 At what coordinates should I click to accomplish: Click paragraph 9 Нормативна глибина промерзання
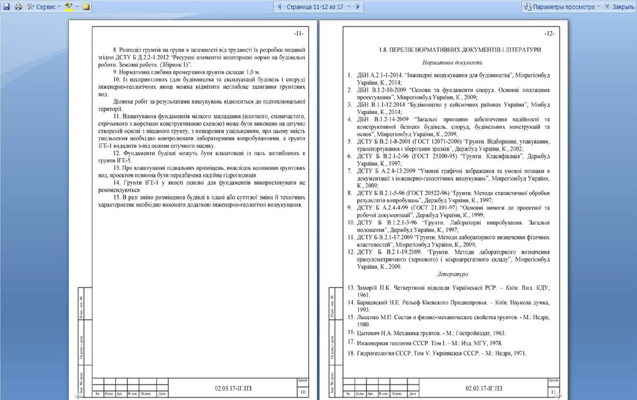point(187,72)
